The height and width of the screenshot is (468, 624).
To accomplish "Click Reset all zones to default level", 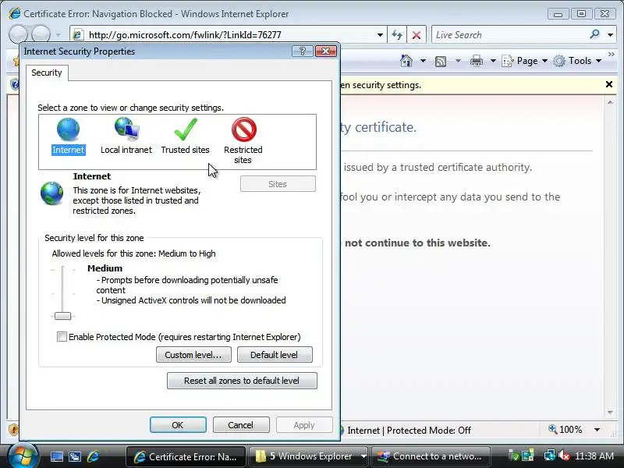I will (242, 381).
